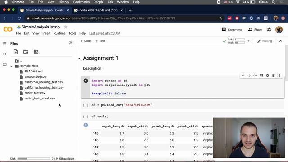The width and height of the screenshot is (288, 162).
Task: Open the Tools menu
Action: 72,33
